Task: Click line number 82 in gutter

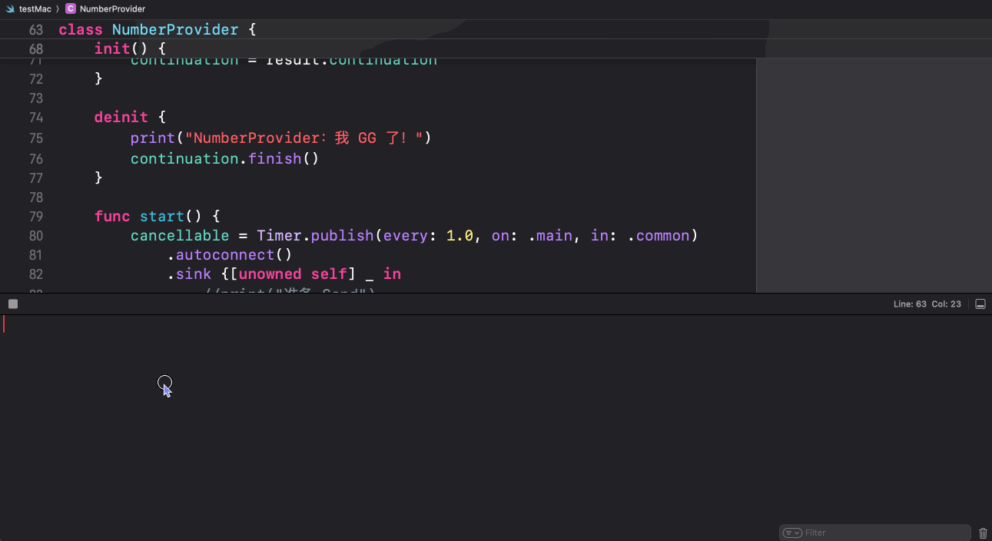Action: point(36,274)
